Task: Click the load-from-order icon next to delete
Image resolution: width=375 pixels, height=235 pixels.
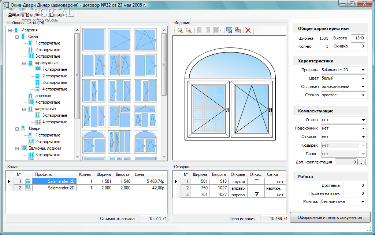Action: pos(237,31)
